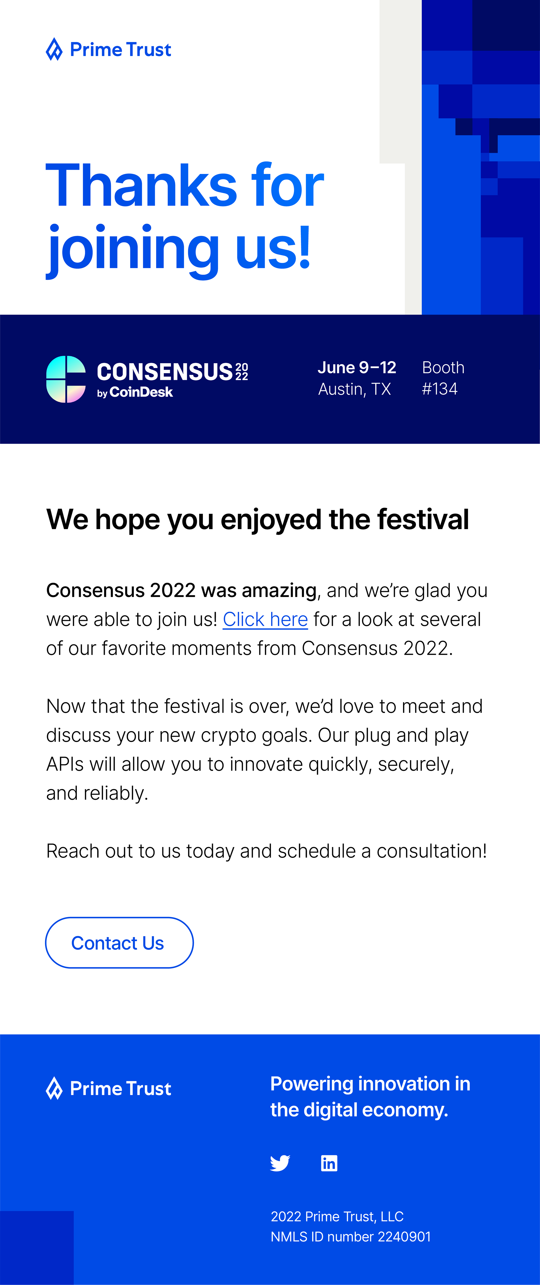540x1285 pixels.
Task: Follow the "Click here" hyperlink
Action: click(x=265, y=620)
